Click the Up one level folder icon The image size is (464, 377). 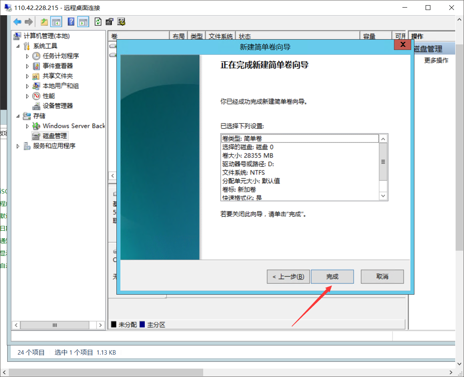click(44, 22)
